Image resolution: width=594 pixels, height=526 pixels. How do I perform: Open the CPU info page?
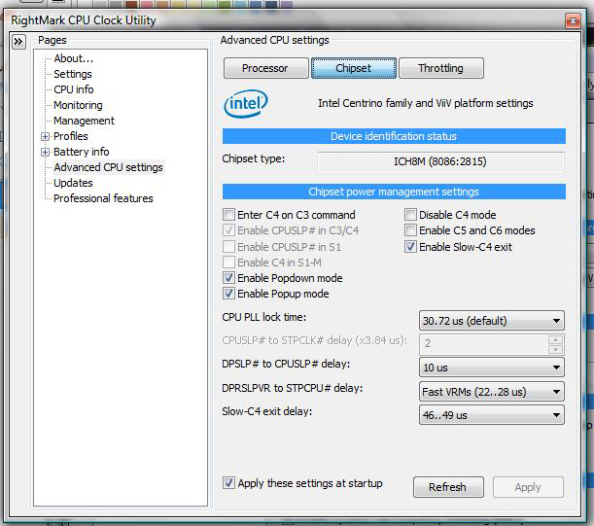tap(74, 89)
